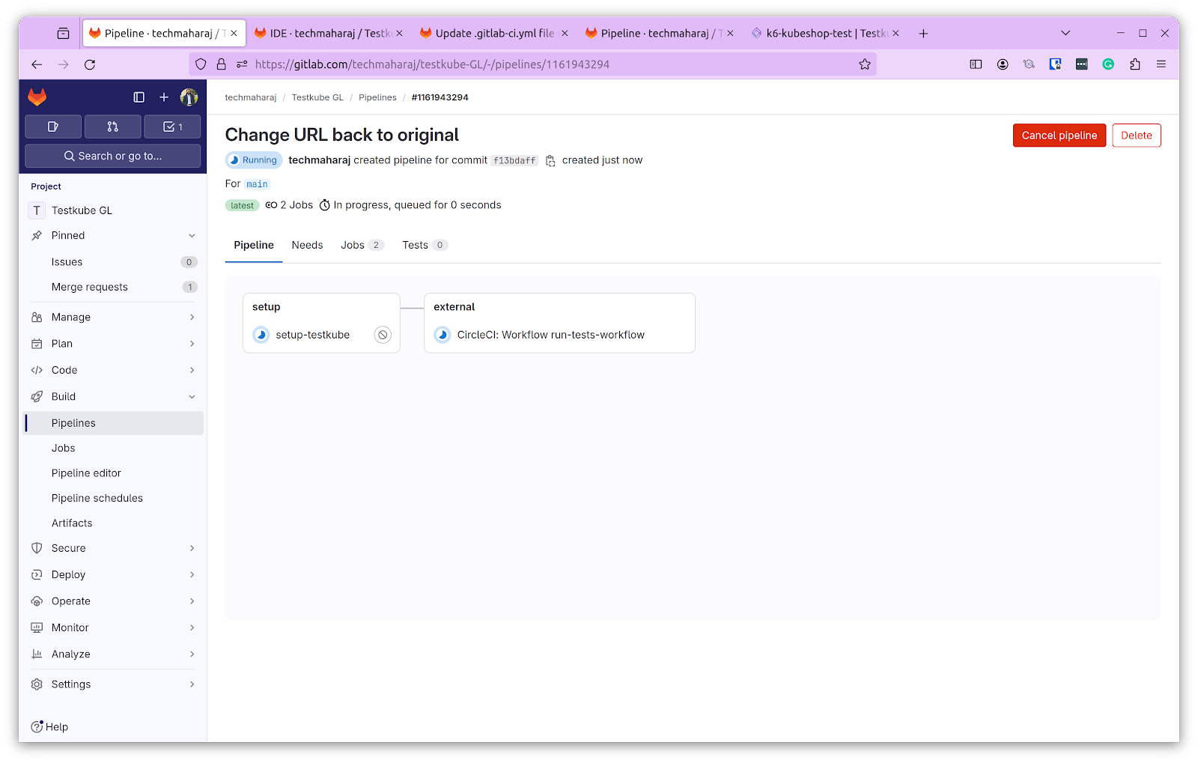Expand the Plan menu

[113, 344]
